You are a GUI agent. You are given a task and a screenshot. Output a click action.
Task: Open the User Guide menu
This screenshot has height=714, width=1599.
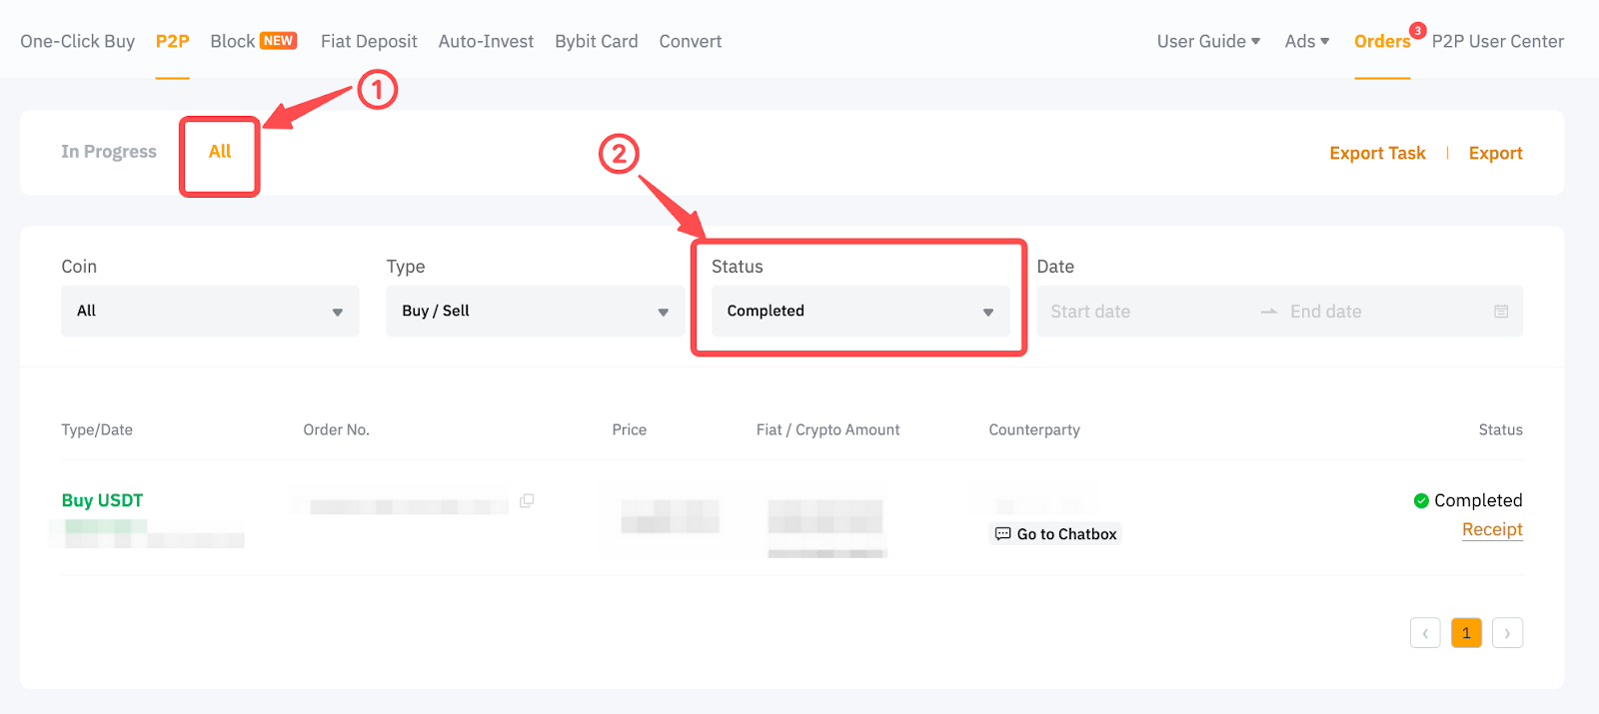coord(1208,41)
